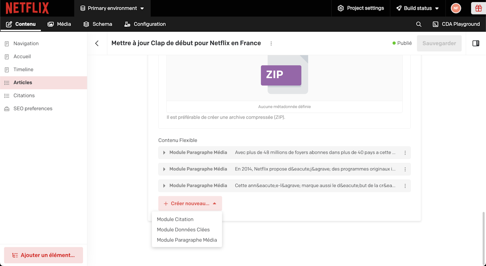Open Project settings
Viewport: 486px width, 266px height.
[360, 8]
